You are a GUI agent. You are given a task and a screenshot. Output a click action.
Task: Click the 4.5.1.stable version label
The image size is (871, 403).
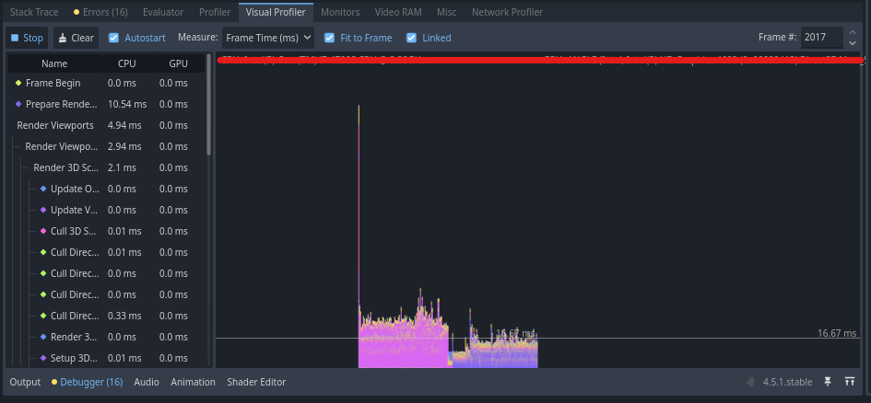788,382
